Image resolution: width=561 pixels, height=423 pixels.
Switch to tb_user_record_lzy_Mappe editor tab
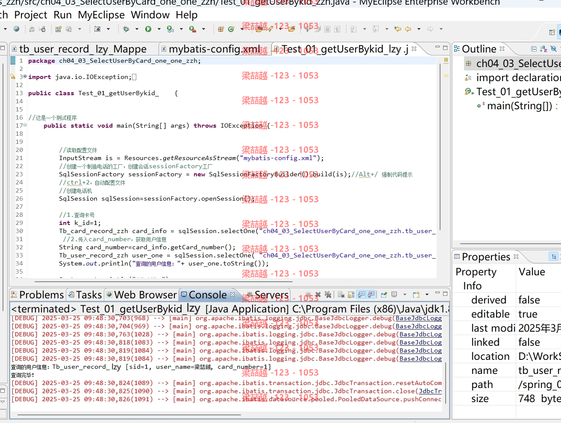pyautogui.click(x=83, y=49)
